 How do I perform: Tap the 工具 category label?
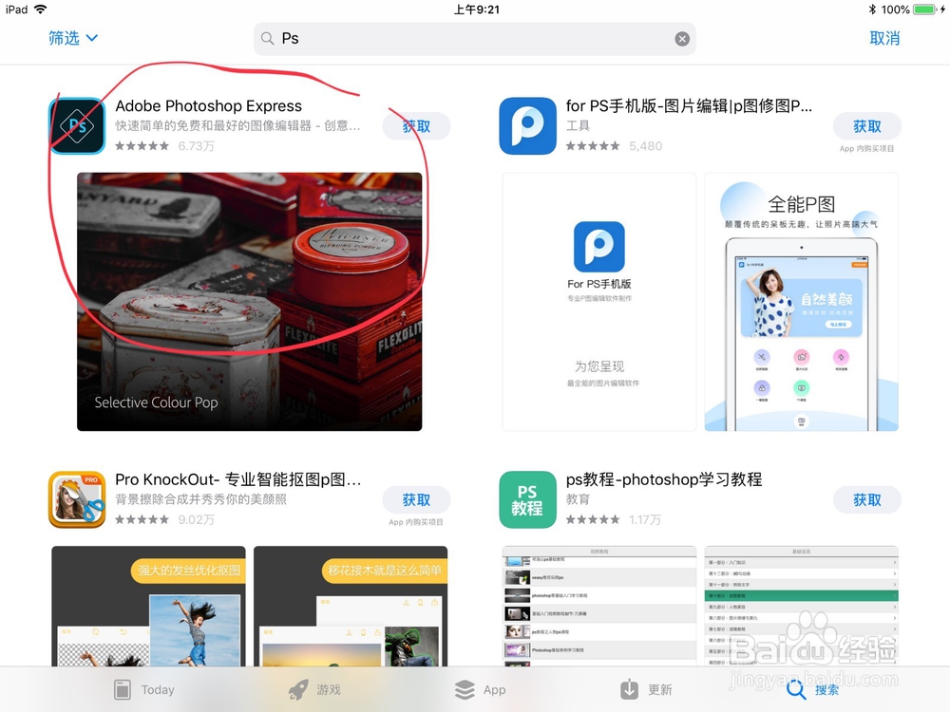pyautogui.click(x=578, y=125)
